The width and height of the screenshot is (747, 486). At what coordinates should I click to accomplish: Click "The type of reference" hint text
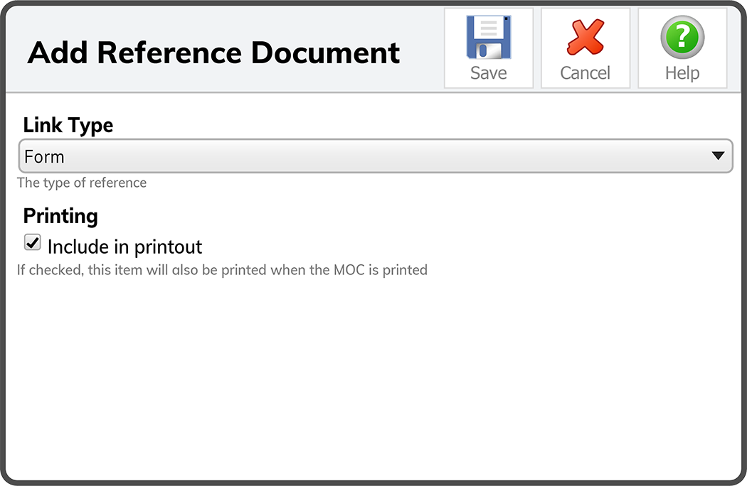[x=82, y=183]
